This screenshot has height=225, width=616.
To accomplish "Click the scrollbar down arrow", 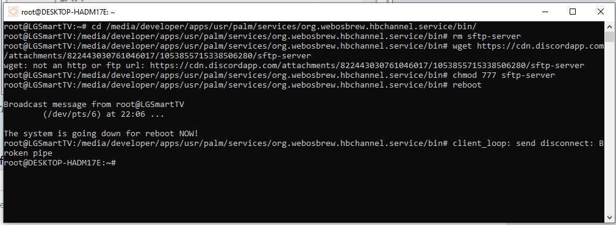I will pyautogui.click(x=609, y=216).
